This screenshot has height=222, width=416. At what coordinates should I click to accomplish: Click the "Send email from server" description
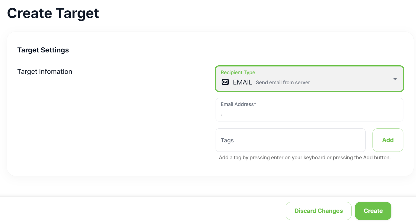coord(283,82)
